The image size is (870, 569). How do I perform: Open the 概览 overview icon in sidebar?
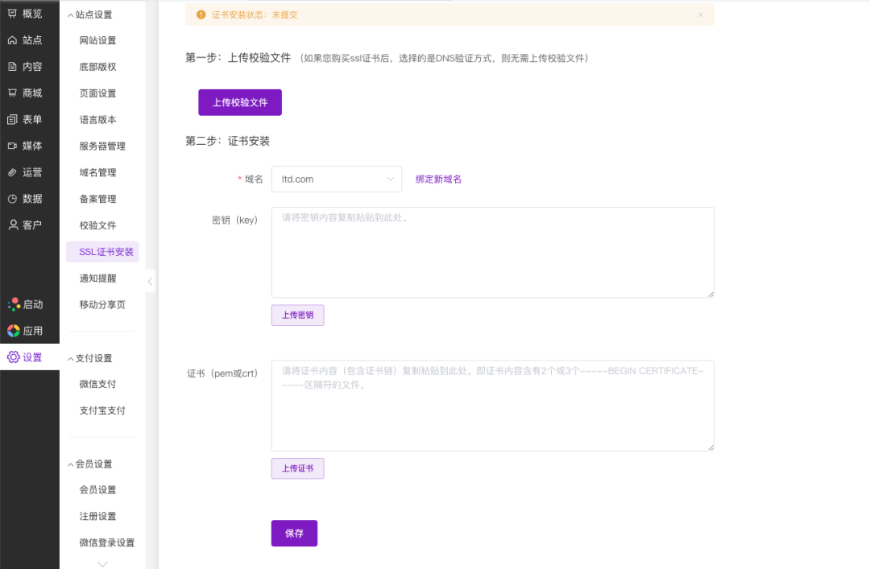[x=12, y=14]
